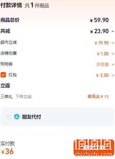Tap the 不可用 coupon status text
The width and height of the screenshot is (115, 159).
[102, 65]
